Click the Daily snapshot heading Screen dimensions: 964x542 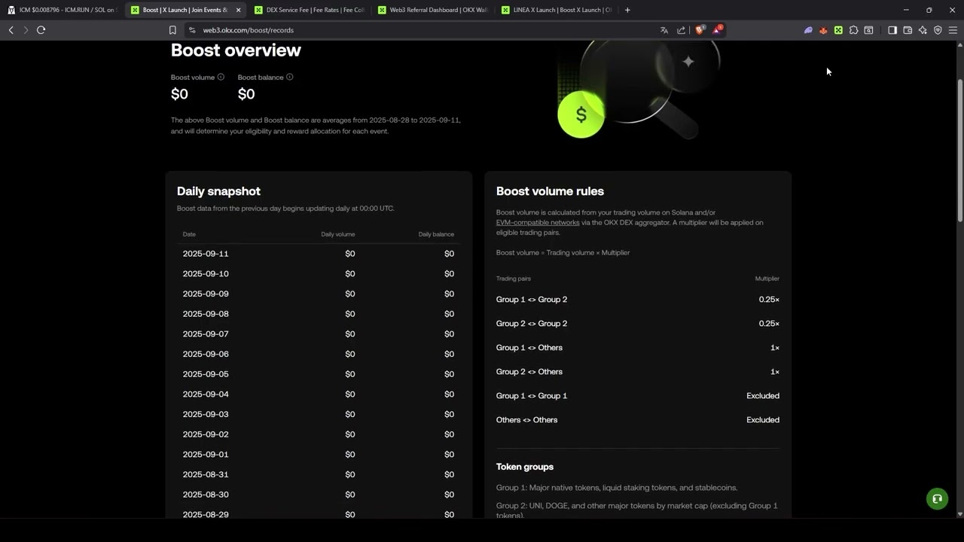pos(218,191)
